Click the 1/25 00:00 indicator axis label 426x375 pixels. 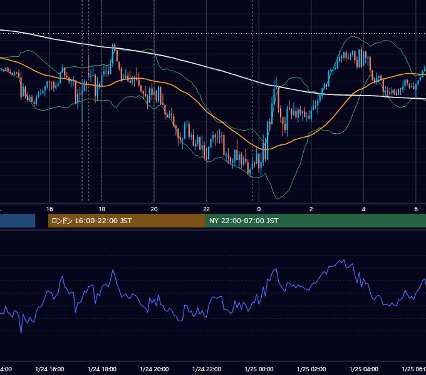pos(259,369)
